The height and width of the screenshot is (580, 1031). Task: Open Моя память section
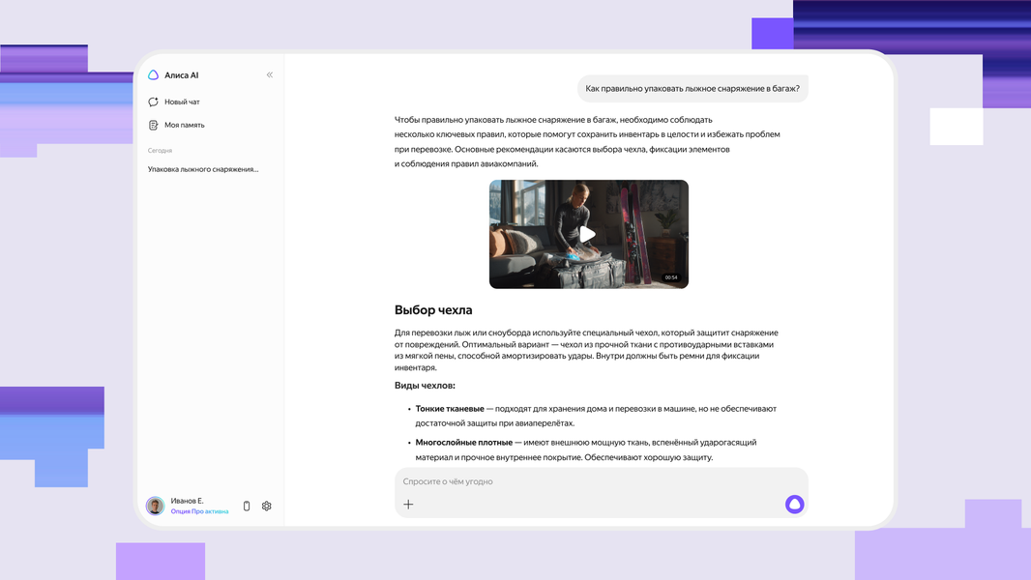coord(177,125)
